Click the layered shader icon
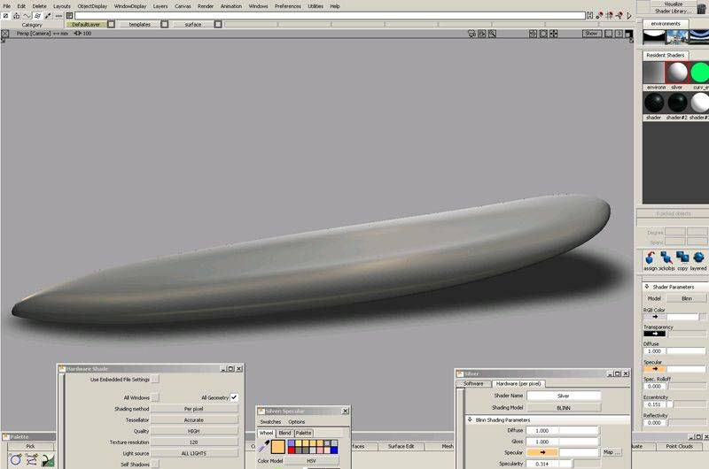 click(x=699, y=256)
